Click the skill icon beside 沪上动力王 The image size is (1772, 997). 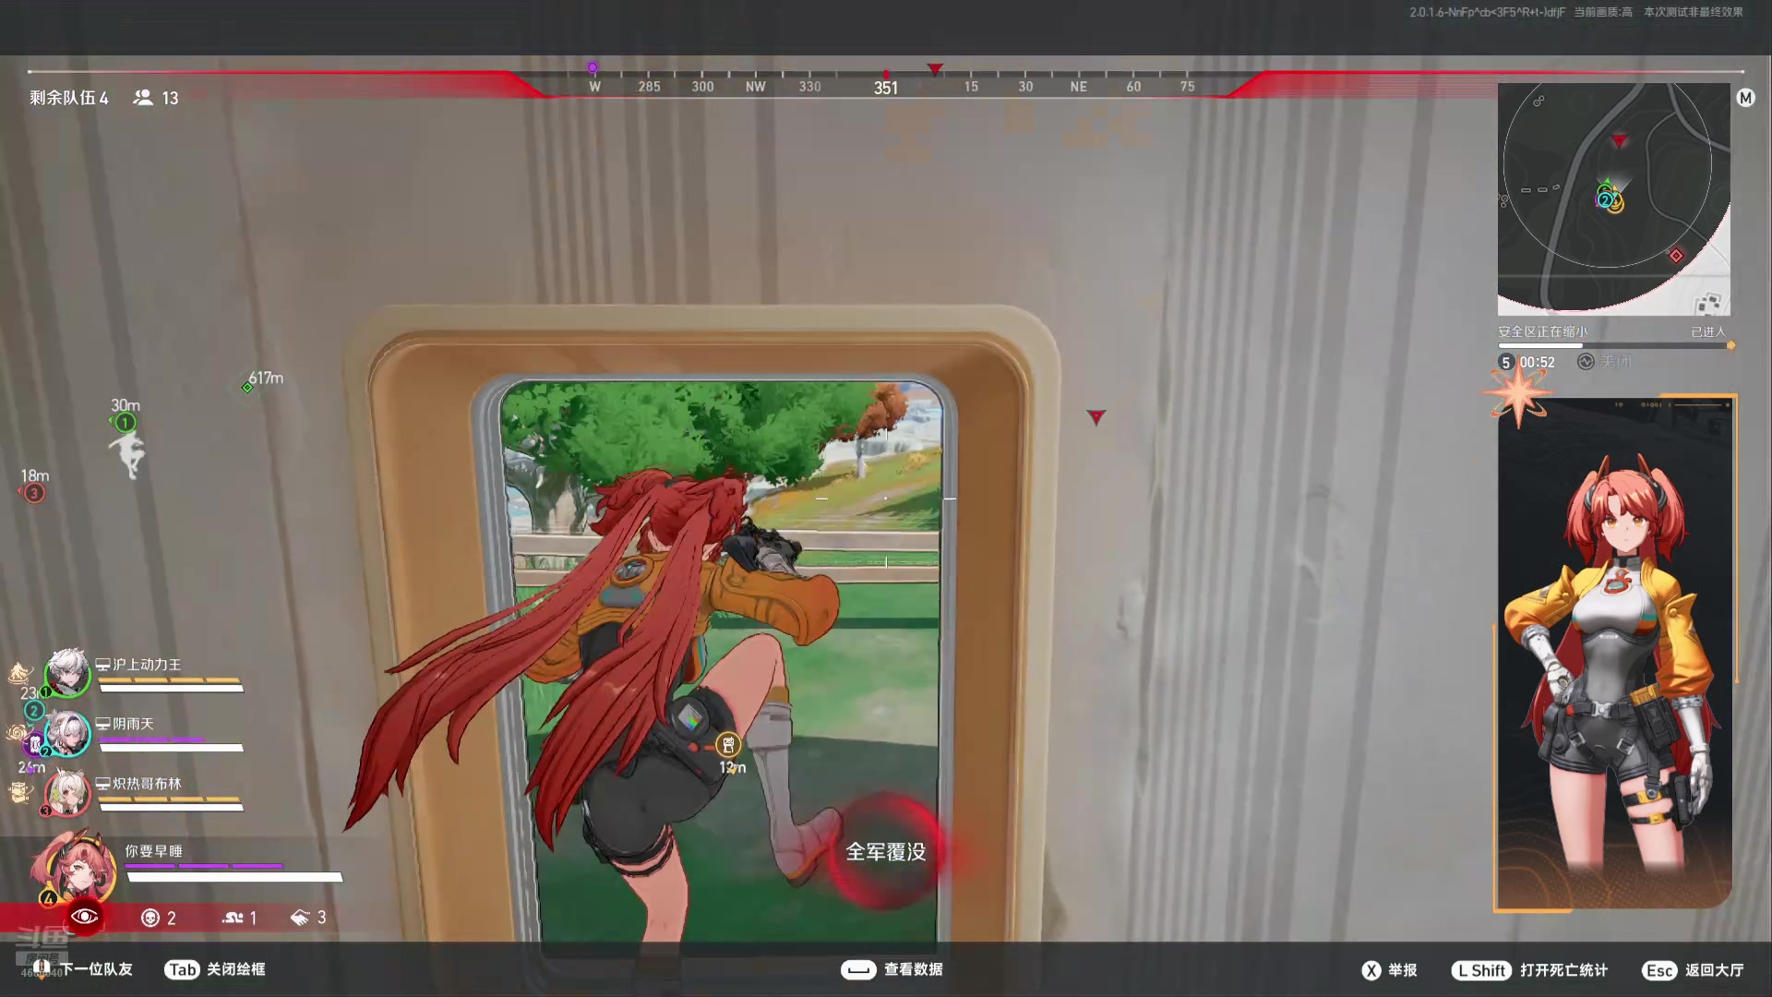click(20, 673)
